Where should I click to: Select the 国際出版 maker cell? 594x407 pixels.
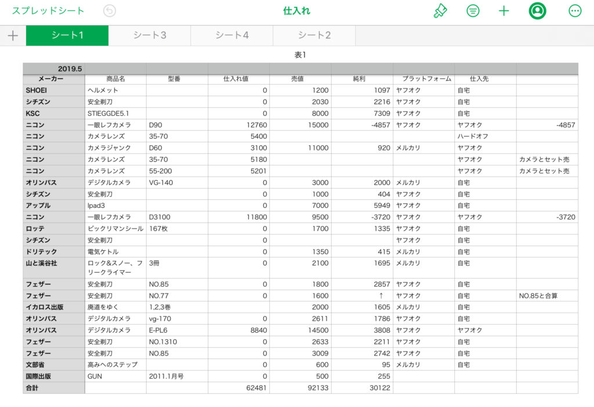tap(54, 376)
